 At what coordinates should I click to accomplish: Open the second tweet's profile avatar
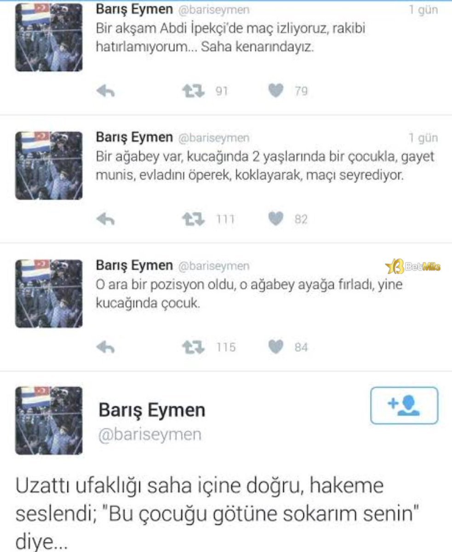(49, 165)
